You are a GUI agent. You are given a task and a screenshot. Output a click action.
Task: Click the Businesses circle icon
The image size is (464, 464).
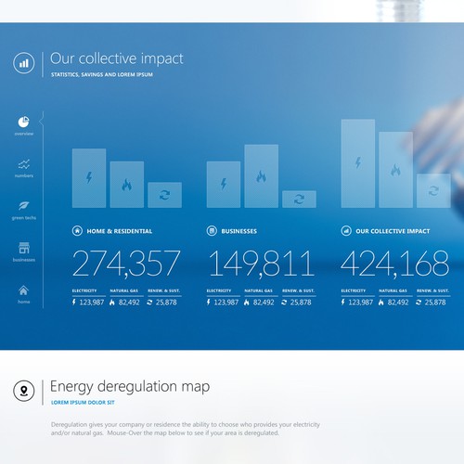(212, 231)
